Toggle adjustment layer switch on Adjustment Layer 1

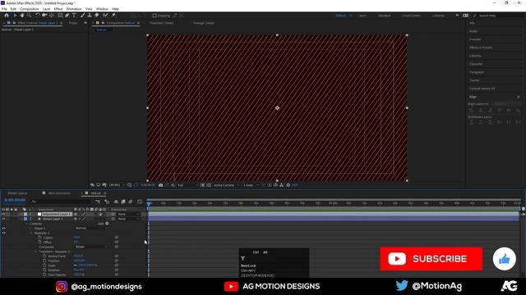pos(100,214)
